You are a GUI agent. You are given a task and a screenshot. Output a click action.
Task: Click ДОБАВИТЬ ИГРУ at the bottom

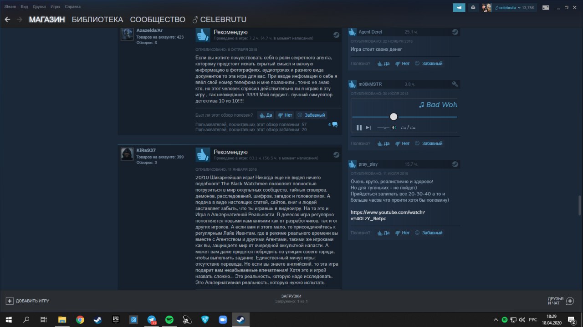(27, 301)
